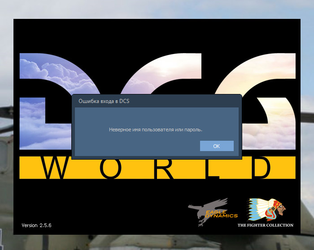This screenshot has width=314, height=250.
Task: Click the yellow WORLD banner
Action: coord(157,168)
